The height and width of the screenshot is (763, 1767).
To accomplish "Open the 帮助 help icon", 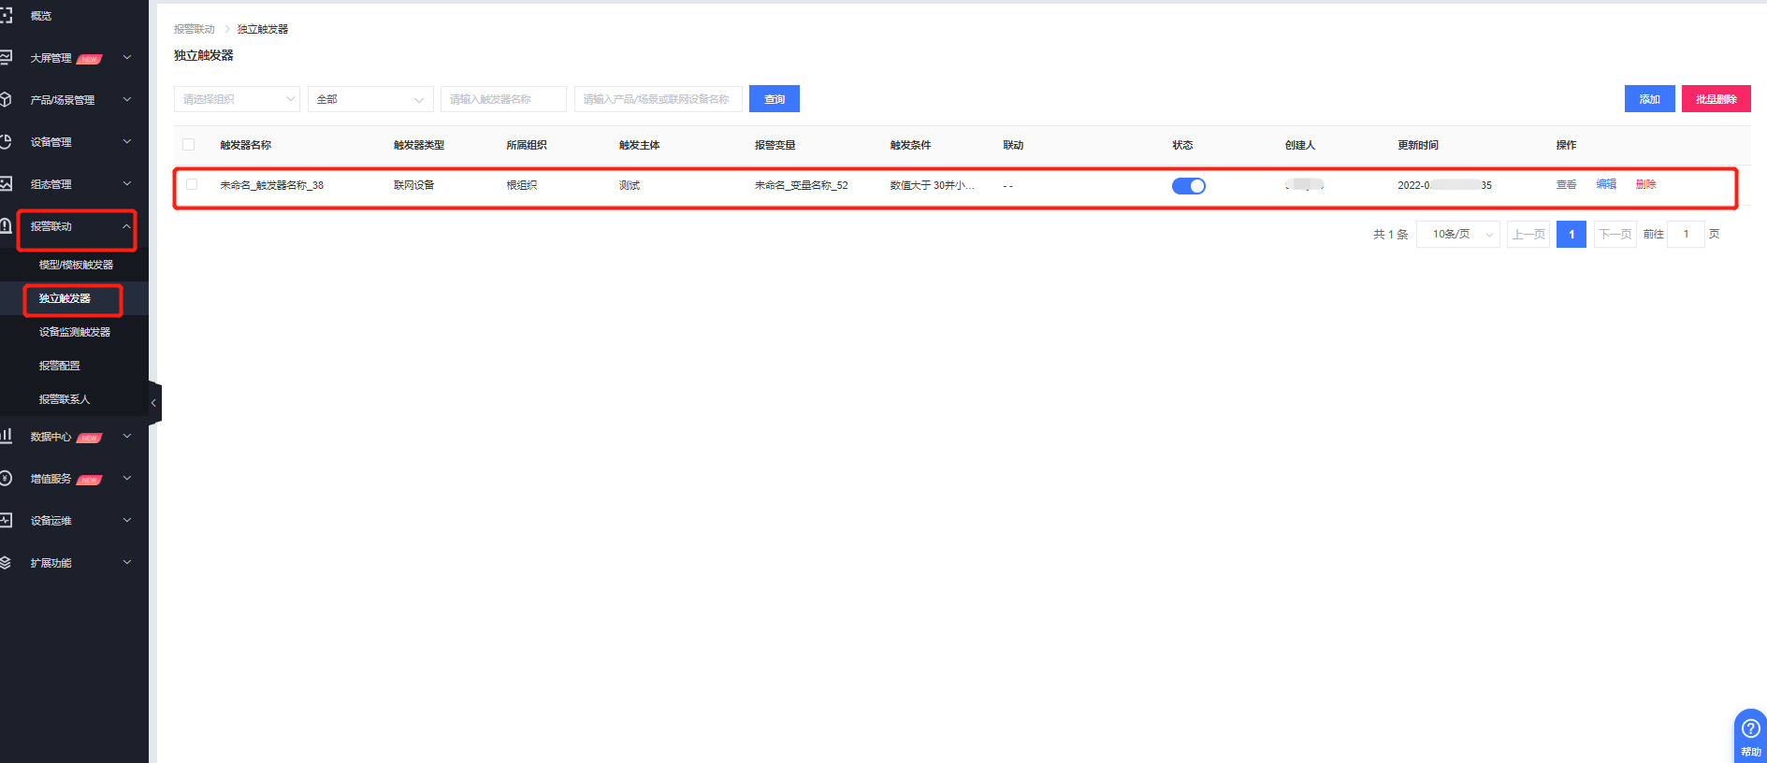I will pos(1750,729).
